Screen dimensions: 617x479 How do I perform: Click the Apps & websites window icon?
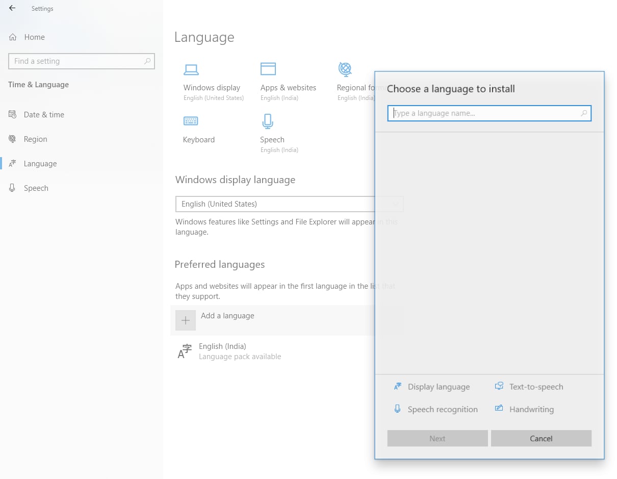(268, 69)
